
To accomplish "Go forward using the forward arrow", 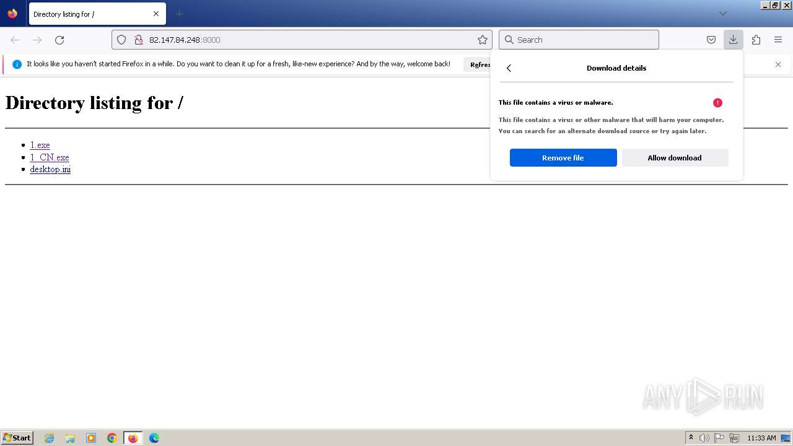I will [37, 40].
